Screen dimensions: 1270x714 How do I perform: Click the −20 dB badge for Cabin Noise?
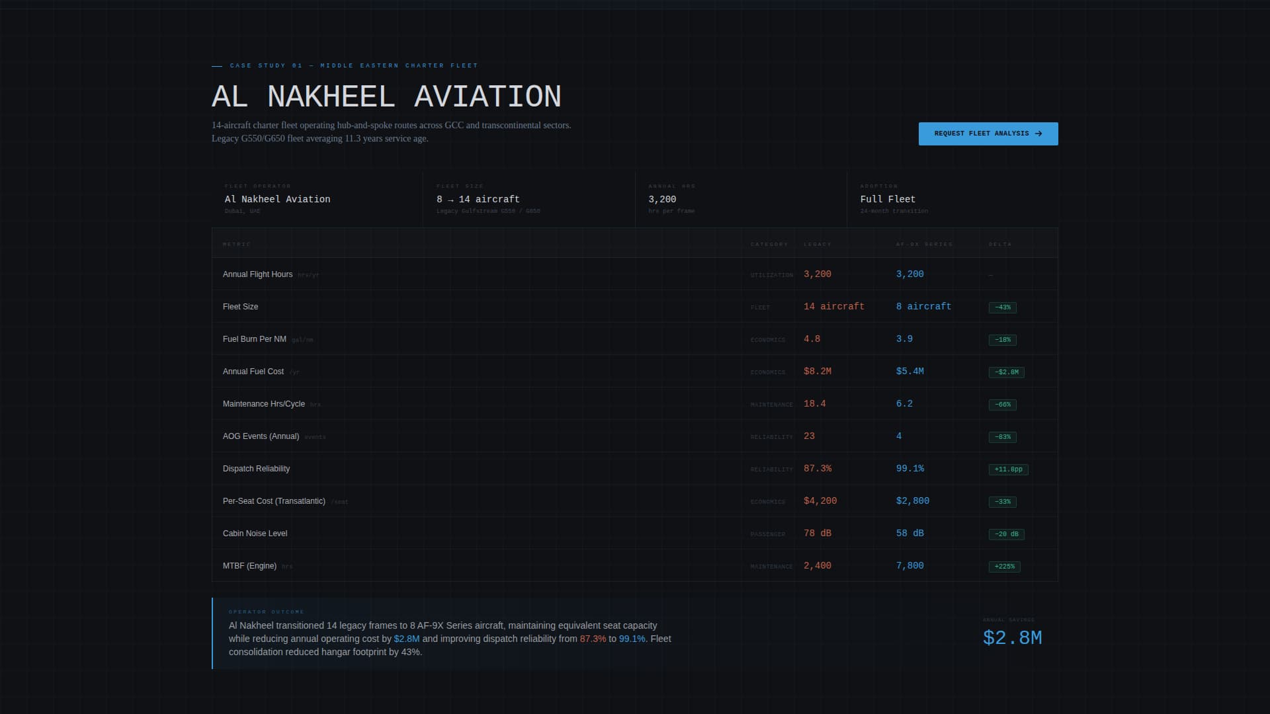click(1006, 534)
